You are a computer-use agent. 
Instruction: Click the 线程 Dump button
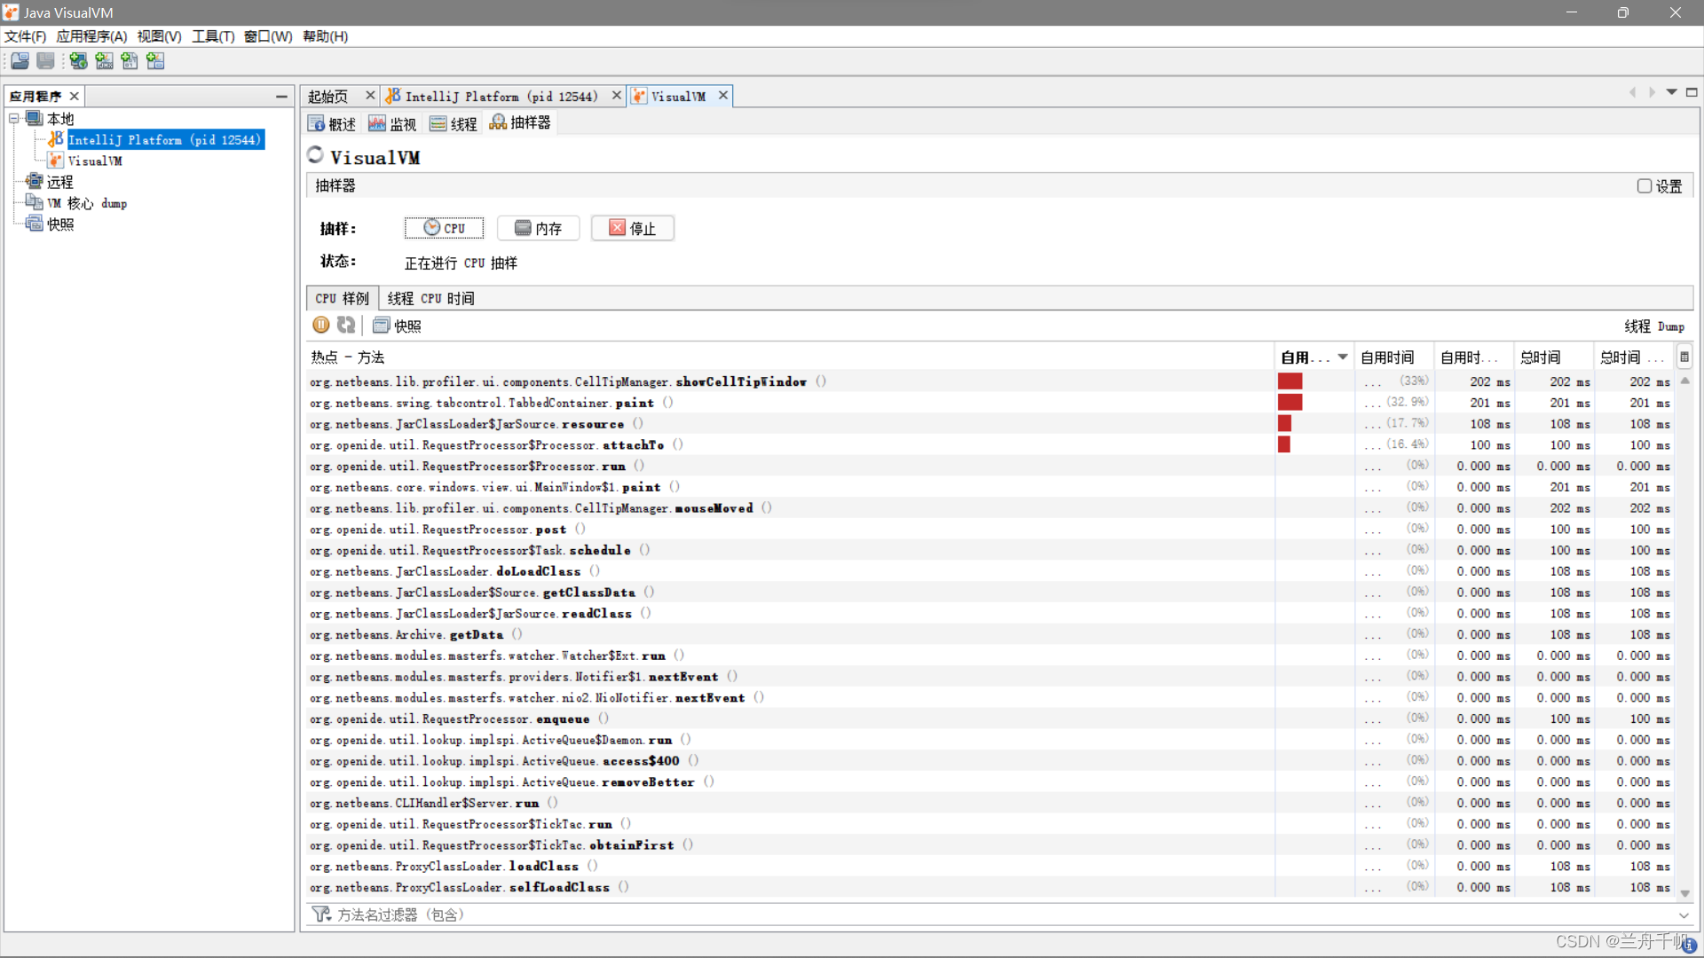click(1653, 326)
